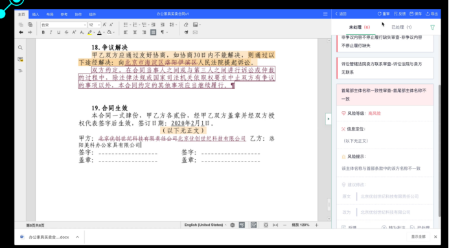This screenshot has height=248, width=449.
Task: Switch to the 未处理 (6) tab
Action: coord(360,27)
